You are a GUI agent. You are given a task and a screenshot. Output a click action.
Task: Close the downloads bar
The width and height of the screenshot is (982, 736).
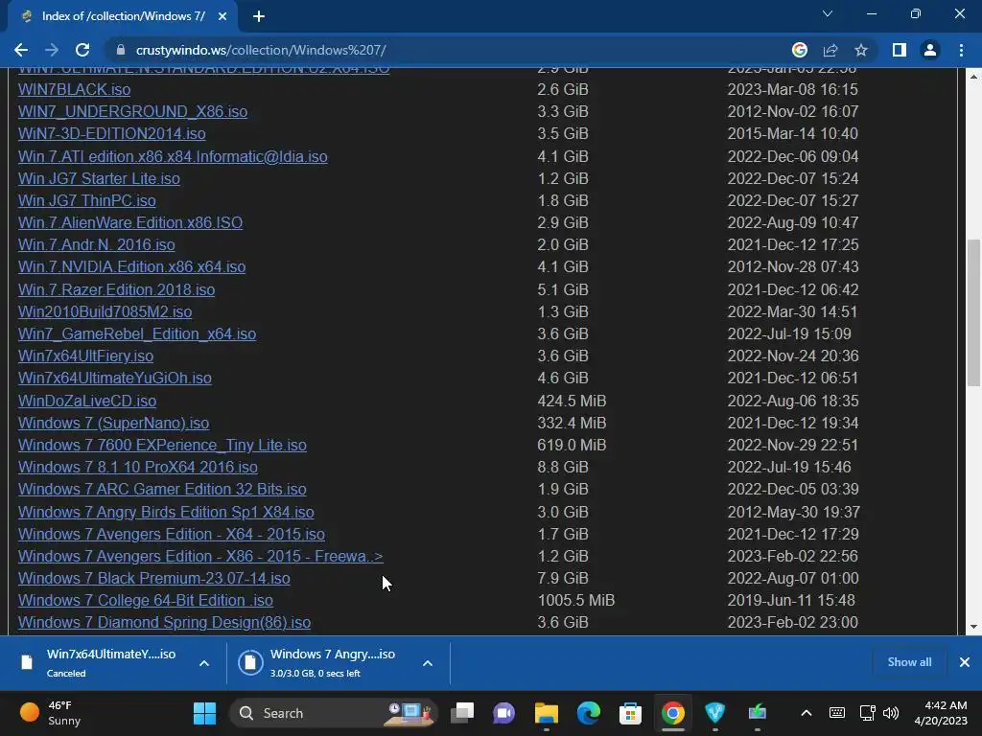(965, 662)
